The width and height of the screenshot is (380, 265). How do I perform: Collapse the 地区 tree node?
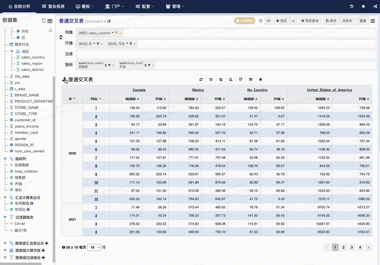click(12, 51)
